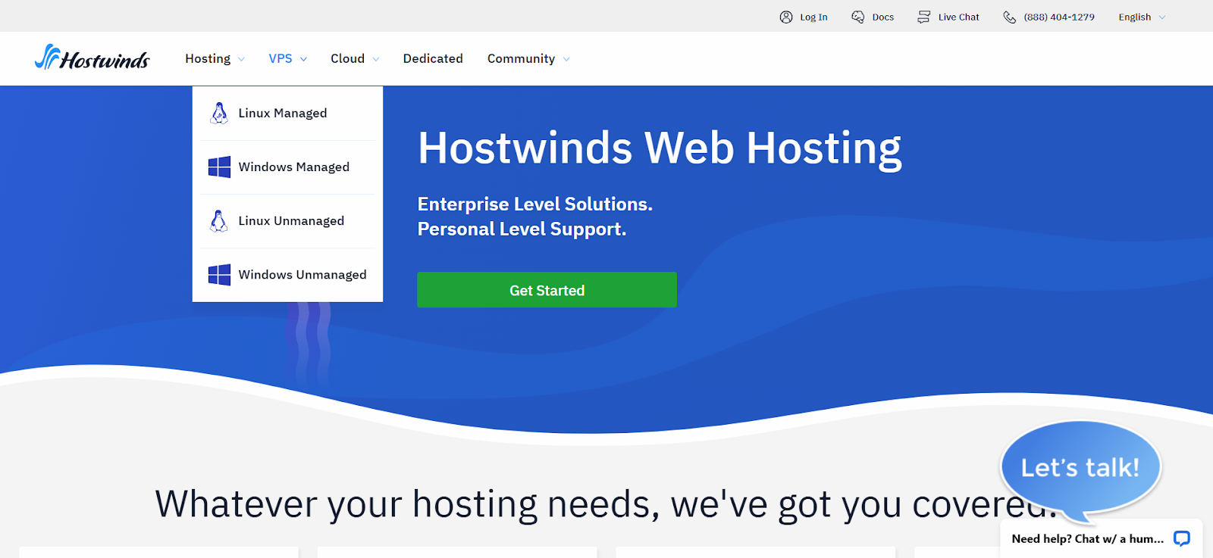Open the Log In link
Image resolution: width=1213 pixels, height=558 pixels.
point(813,17)
